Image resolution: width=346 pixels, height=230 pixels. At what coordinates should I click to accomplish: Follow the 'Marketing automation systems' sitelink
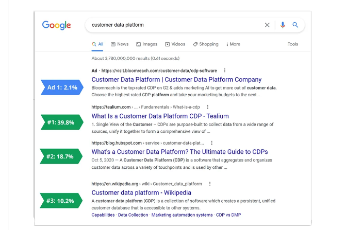(182, 215)
